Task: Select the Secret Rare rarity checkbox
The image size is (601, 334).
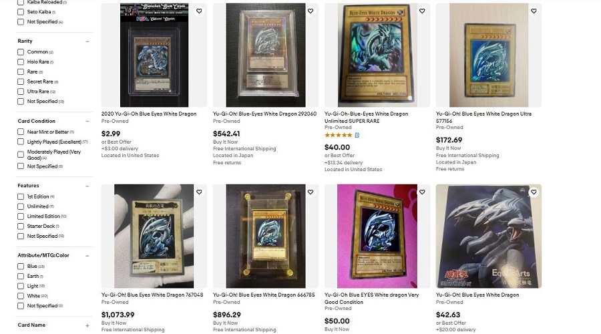Action: 21,81
